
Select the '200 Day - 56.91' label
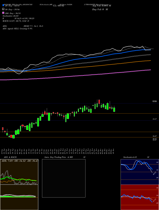(13, 13)
